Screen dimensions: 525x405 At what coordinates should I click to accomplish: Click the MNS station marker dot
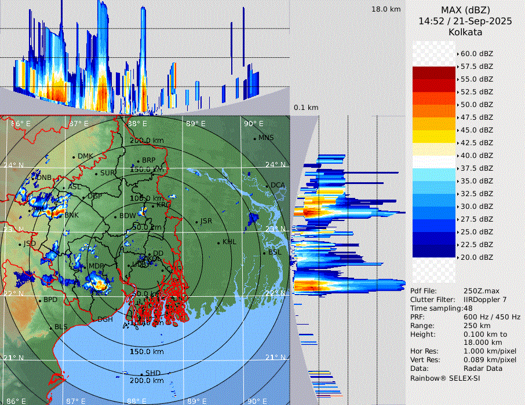point(254,138)
